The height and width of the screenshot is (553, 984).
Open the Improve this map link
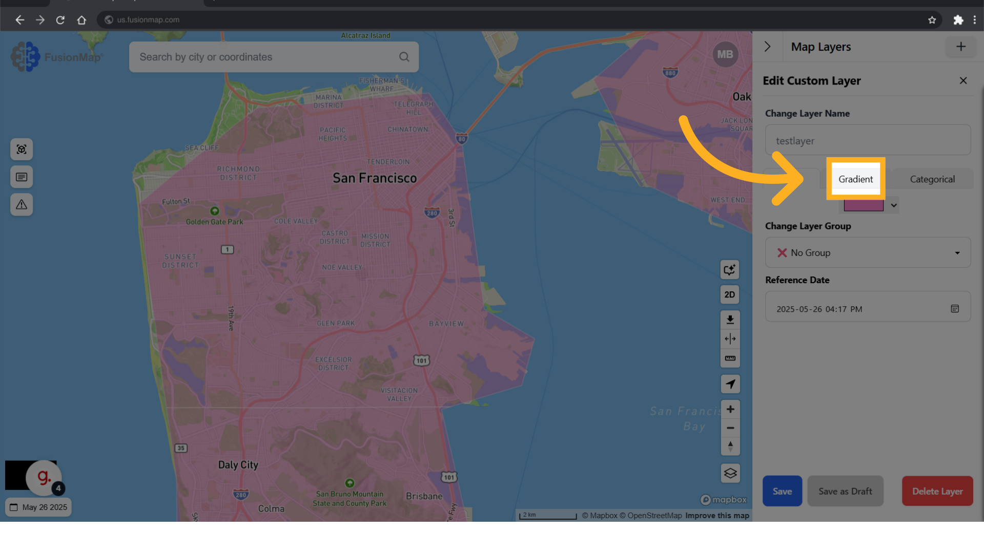point(717,516)
